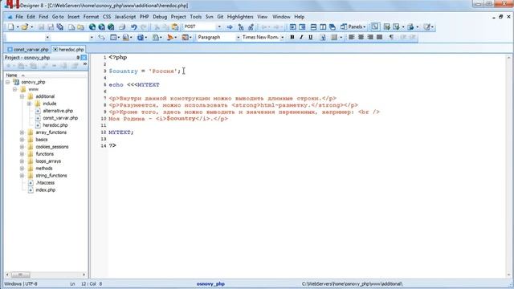The height and width of the screenshot is (289, 514).
Task: Click the MYTEXT; line in the editor
Action: point(121,132)
